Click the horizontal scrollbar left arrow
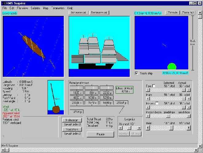This screenshot has height=153, width=203. point(3,150)
